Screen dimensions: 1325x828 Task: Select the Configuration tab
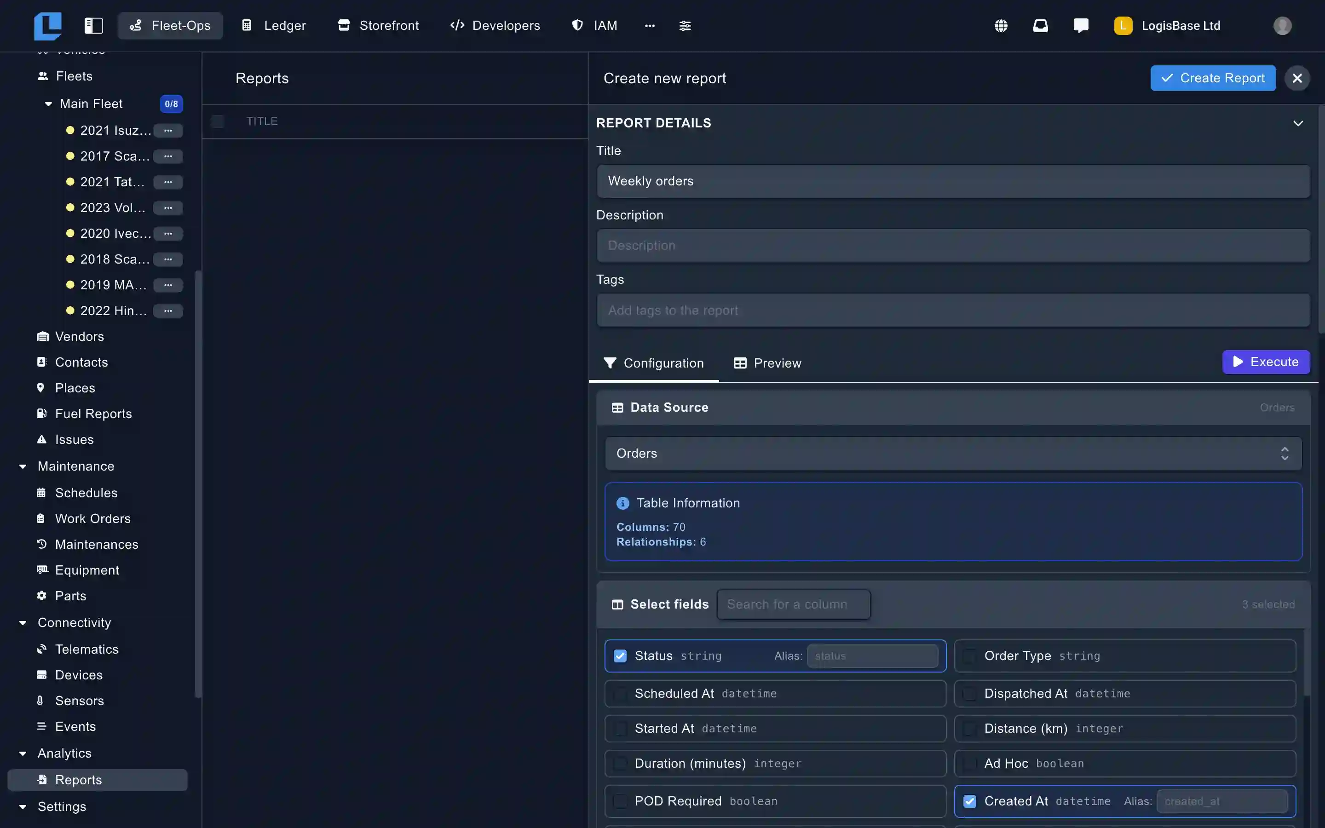[653, 363]
